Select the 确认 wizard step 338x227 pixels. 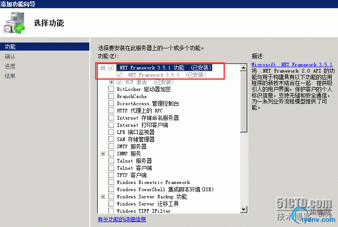click(x=10, y=56)
